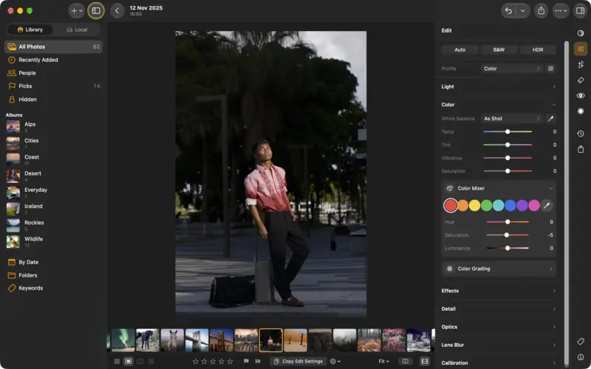This screenshot has height=369, width=591.
Task: Open the undo history dropdown arrow
Action: tap(523, 11)
